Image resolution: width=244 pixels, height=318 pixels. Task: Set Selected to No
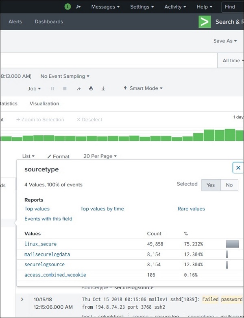click(229, 185)
